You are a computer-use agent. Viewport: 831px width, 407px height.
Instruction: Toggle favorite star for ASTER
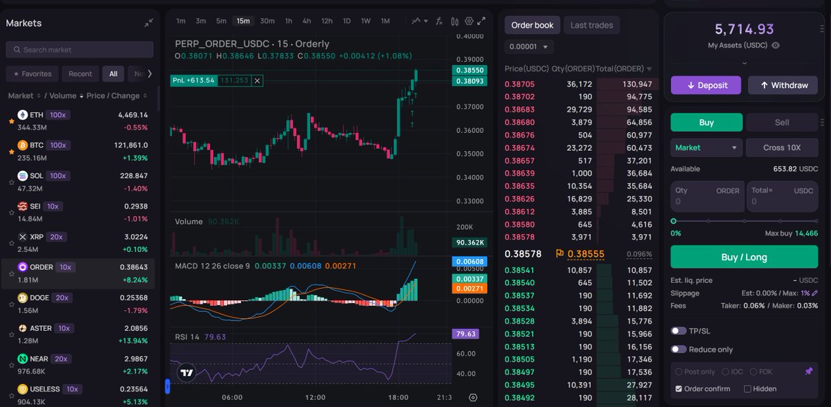10,334
